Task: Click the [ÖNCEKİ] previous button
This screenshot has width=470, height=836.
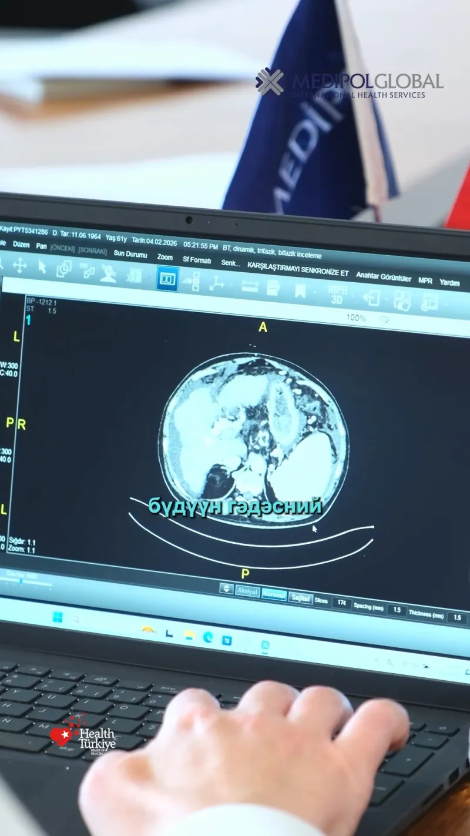Action: (x=62, y=248)
